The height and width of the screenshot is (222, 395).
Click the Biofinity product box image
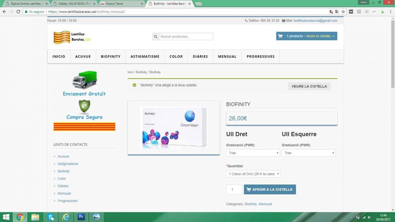point(174,128)
